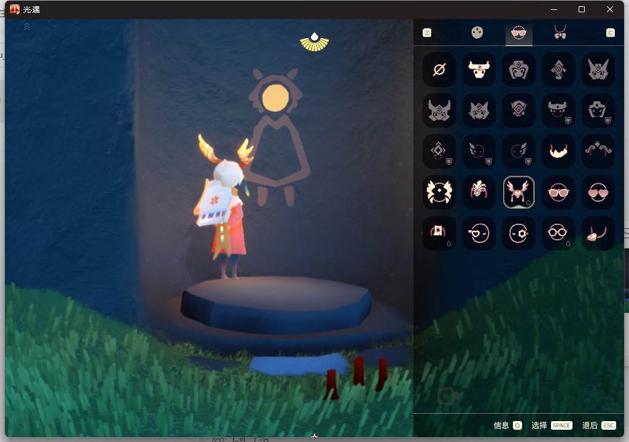
Task: Select the locked left-horn face mask
Action: coord(479,152)
